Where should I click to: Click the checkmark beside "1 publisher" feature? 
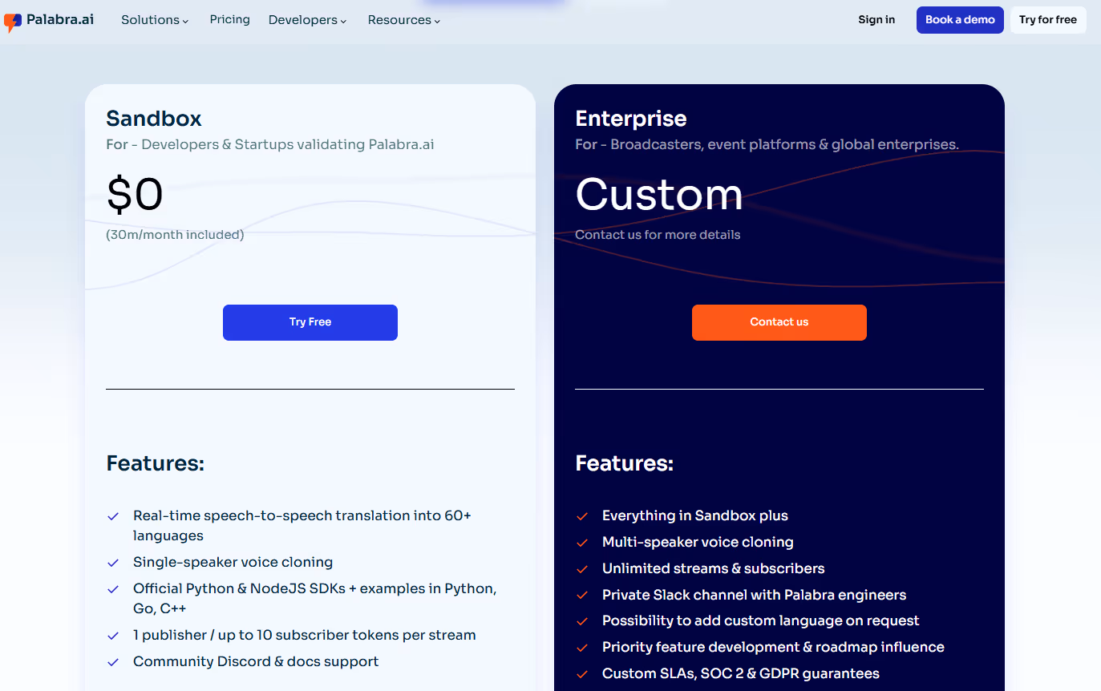[x=112, y=635]
